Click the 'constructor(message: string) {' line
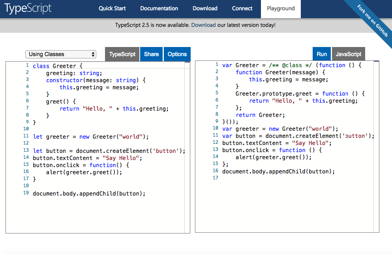 point(96,80)
